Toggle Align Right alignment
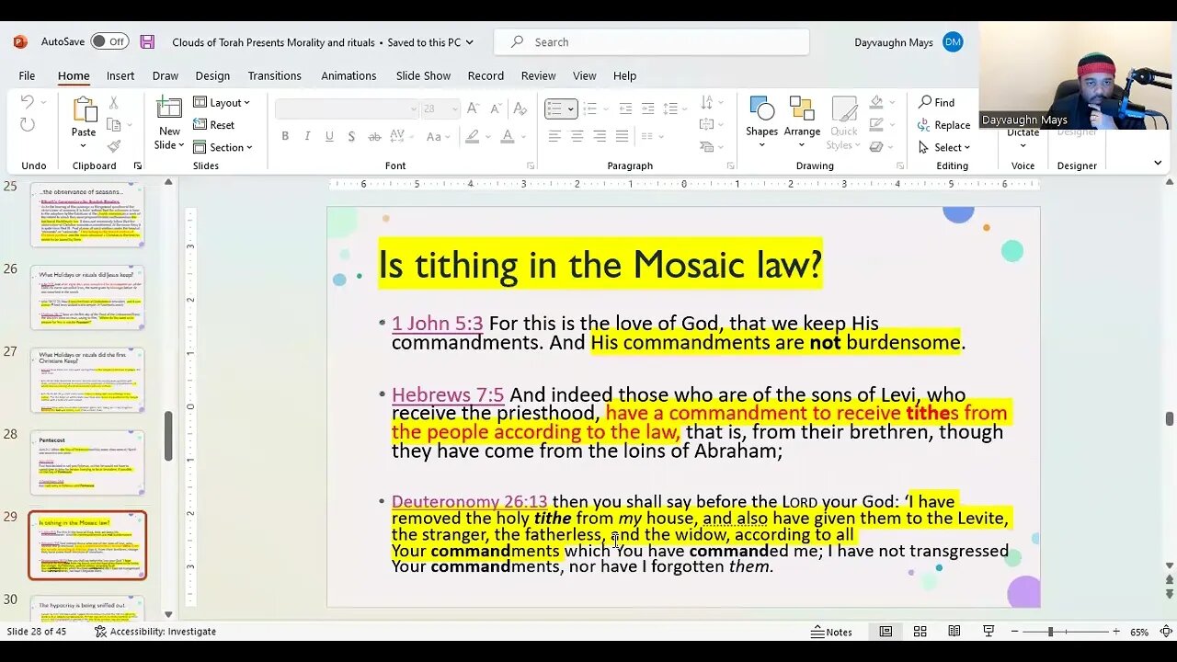Screen dimensions: 1177x662 tap(600, 136)
